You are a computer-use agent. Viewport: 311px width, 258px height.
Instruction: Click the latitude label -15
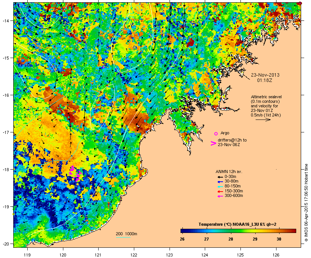[x=5, y=58]
